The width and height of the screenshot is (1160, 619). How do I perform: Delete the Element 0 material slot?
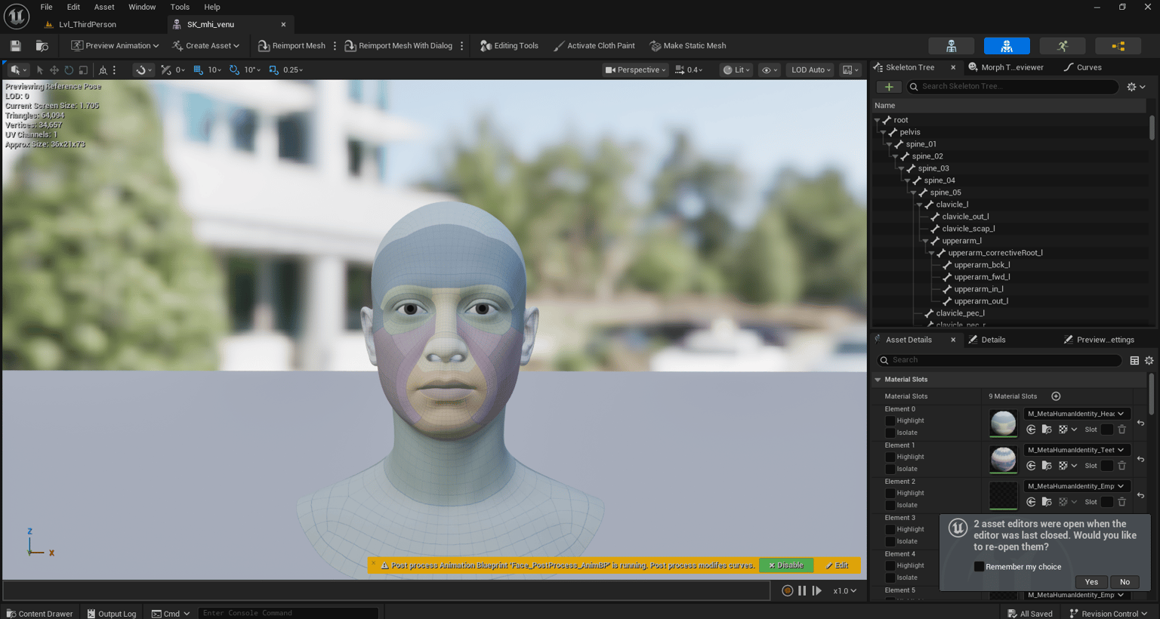click(x=1122, y=430)
